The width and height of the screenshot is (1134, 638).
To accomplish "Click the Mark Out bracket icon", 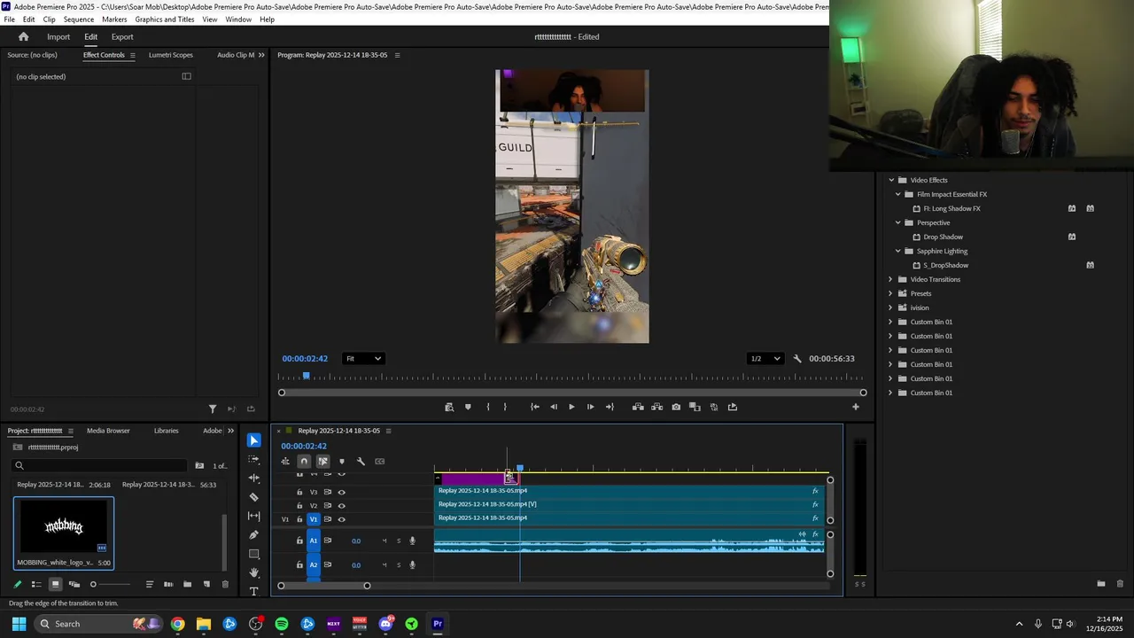I will pos(505,407).
